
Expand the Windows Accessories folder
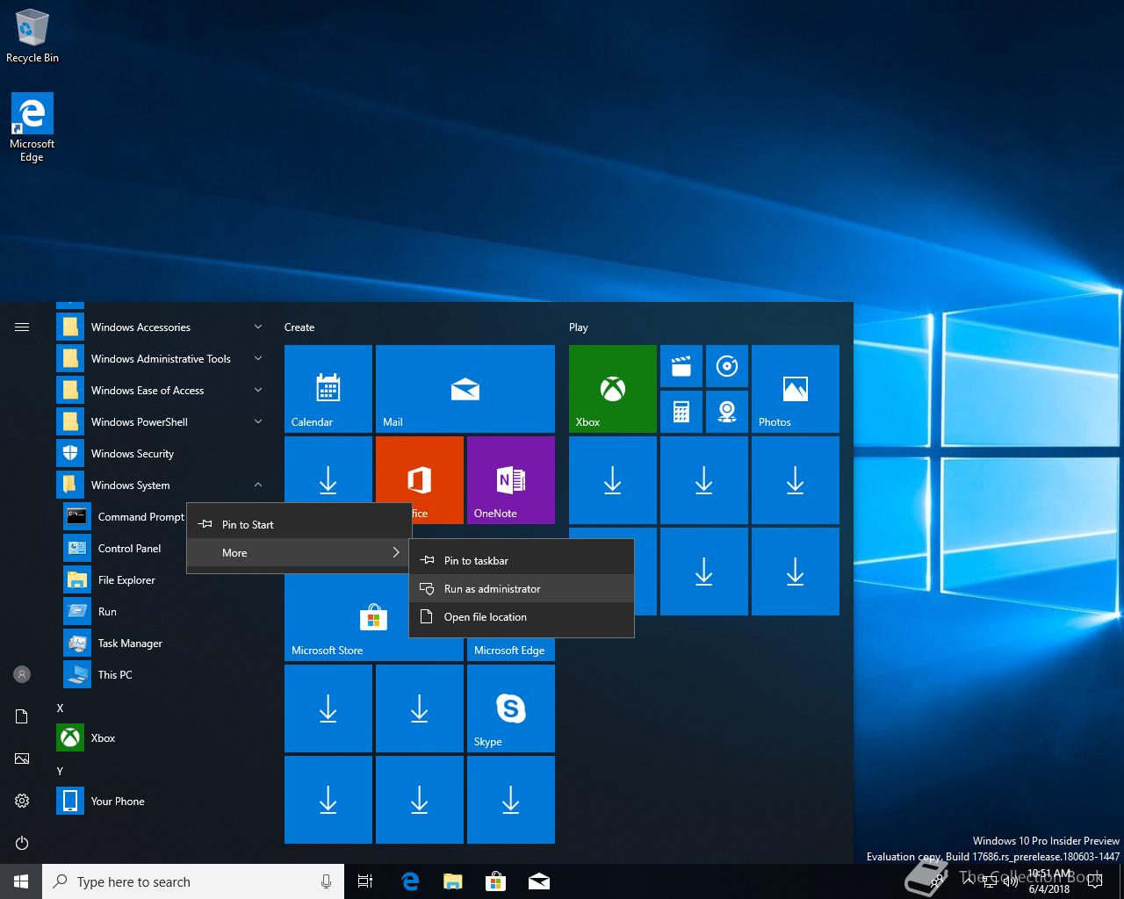[162, 327]
